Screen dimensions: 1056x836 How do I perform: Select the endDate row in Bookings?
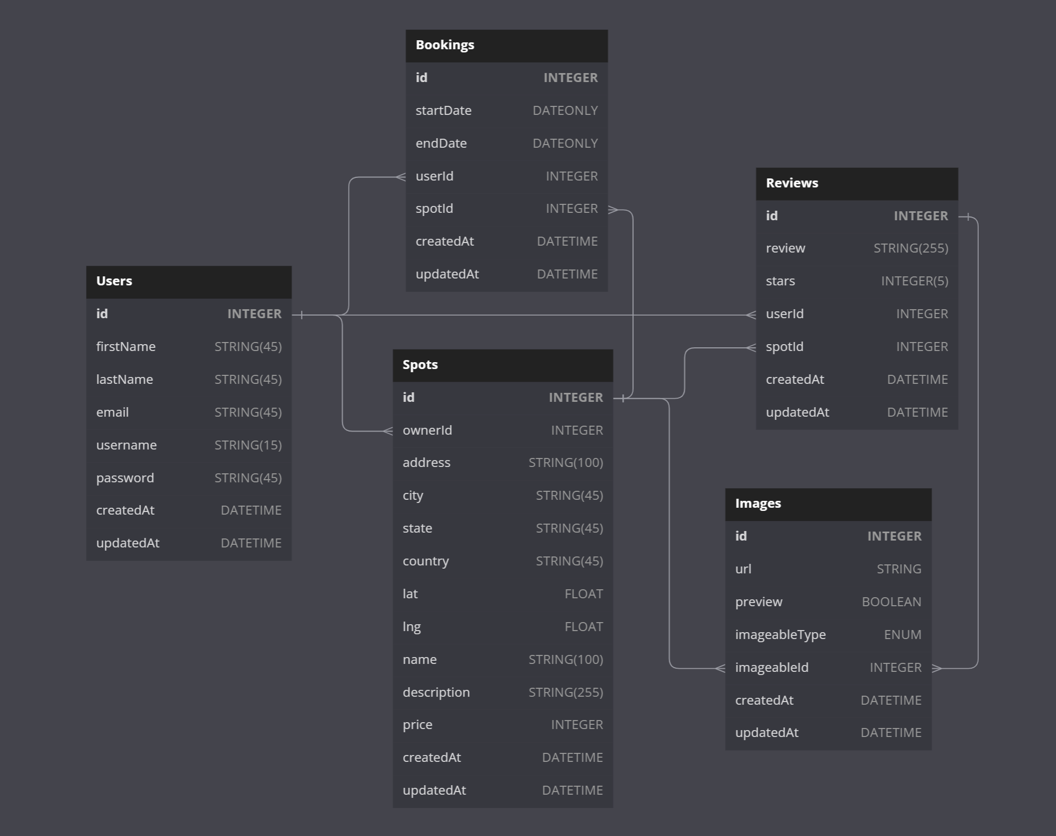[506, 143]
